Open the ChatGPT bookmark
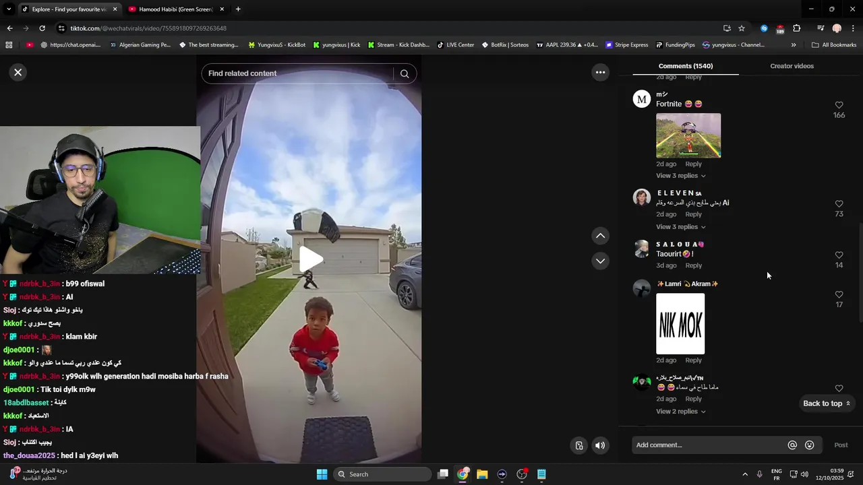The width and height of the screenshot is (863, 485). coord(70,45)
